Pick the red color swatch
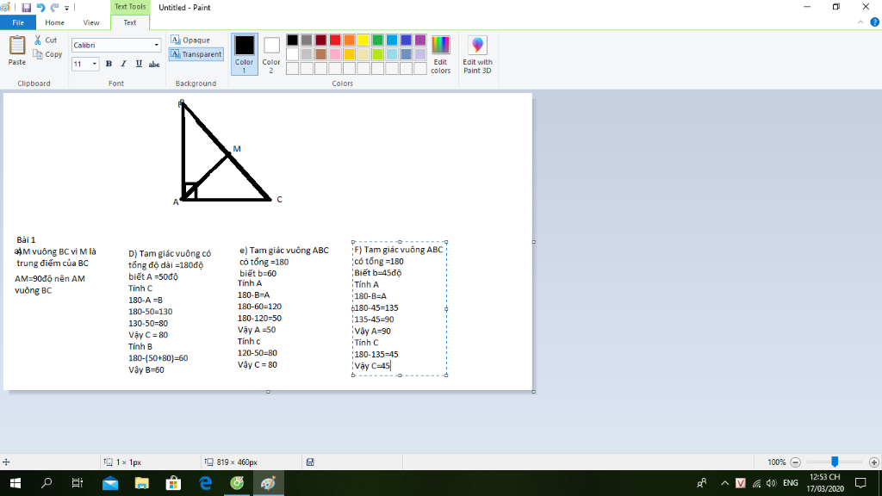Screen dimensions: 882x496 [x=335, y=40]
